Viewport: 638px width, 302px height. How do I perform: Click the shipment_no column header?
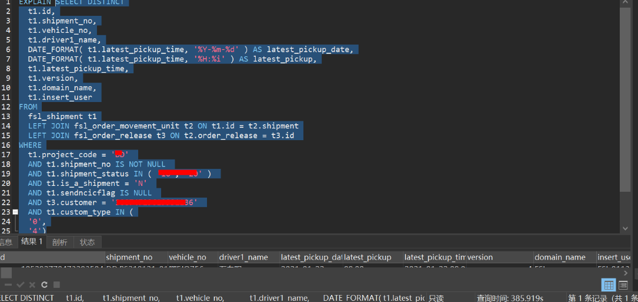click(x=136, y=257)
